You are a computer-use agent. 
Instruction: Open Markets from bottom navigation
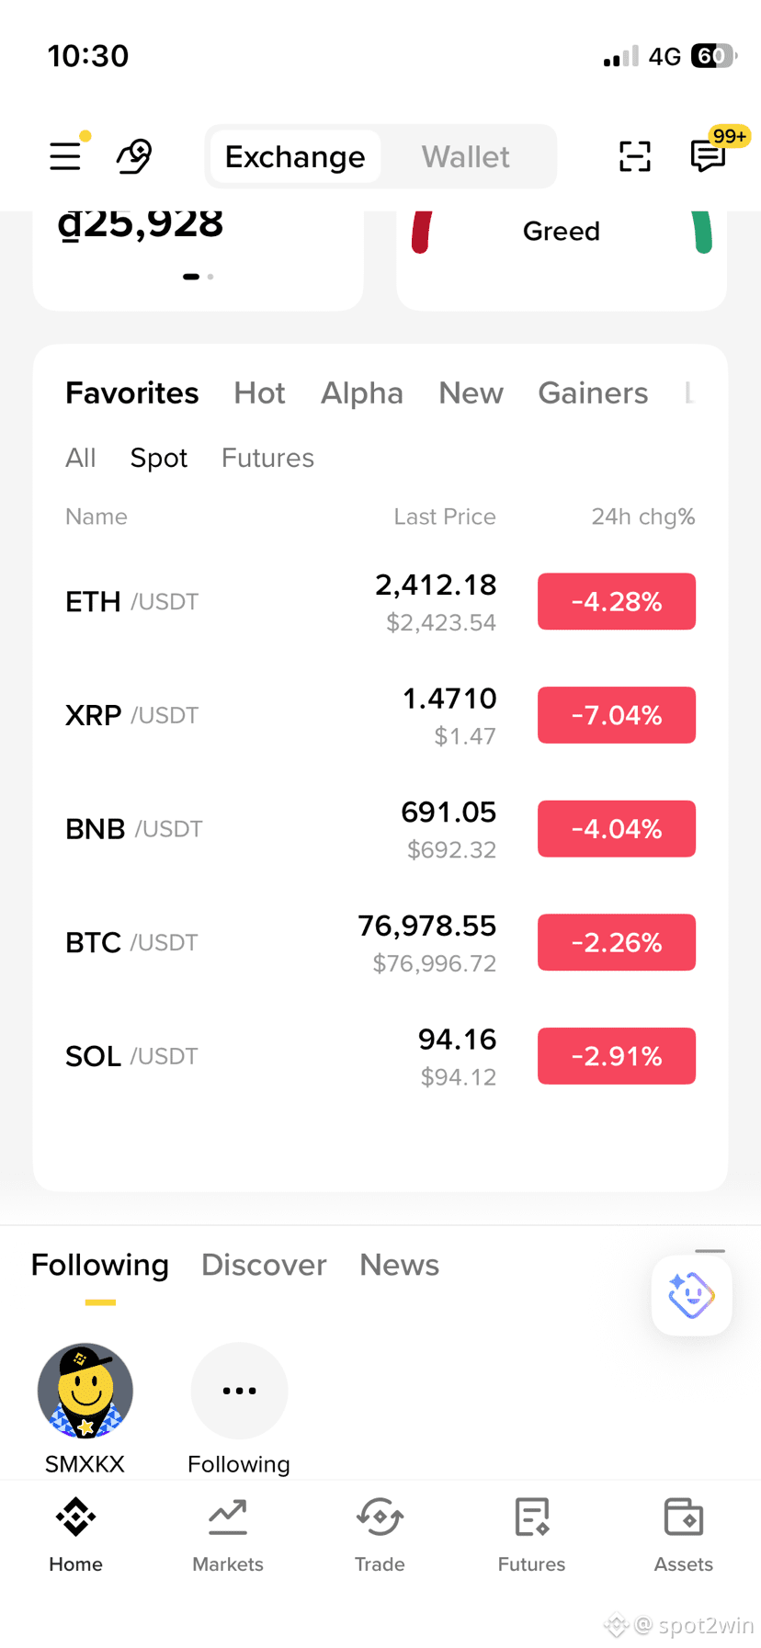click(228, 1534)
